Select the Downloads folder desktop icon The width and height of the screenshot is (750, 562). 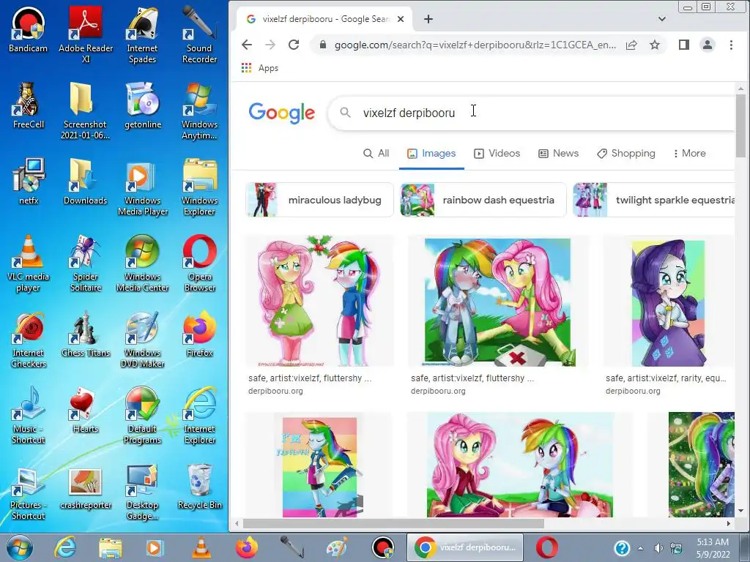click(x=86, y=181)
